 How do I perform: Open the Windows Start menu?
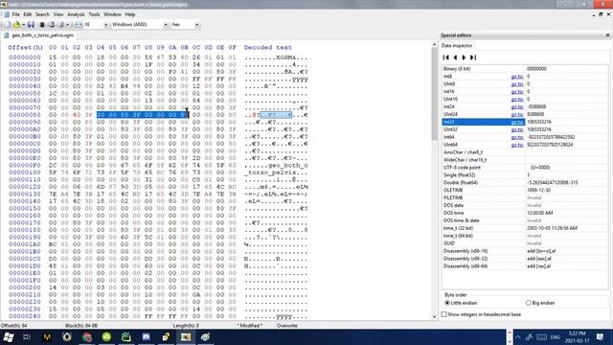tap(9, 337)
